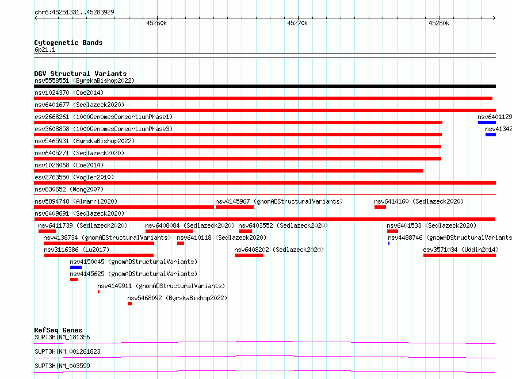Click nsv5894748 (Almarri2020) label
This screenshot has width=512, height=379.
[76, 201]
